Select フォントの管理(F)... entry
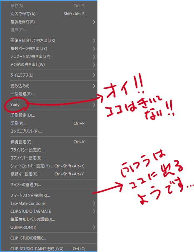Screen dimensions: 194x252 49,185
